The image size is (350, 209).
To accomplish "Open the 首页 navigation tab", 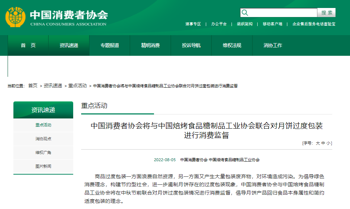I will tap(28, 45).
